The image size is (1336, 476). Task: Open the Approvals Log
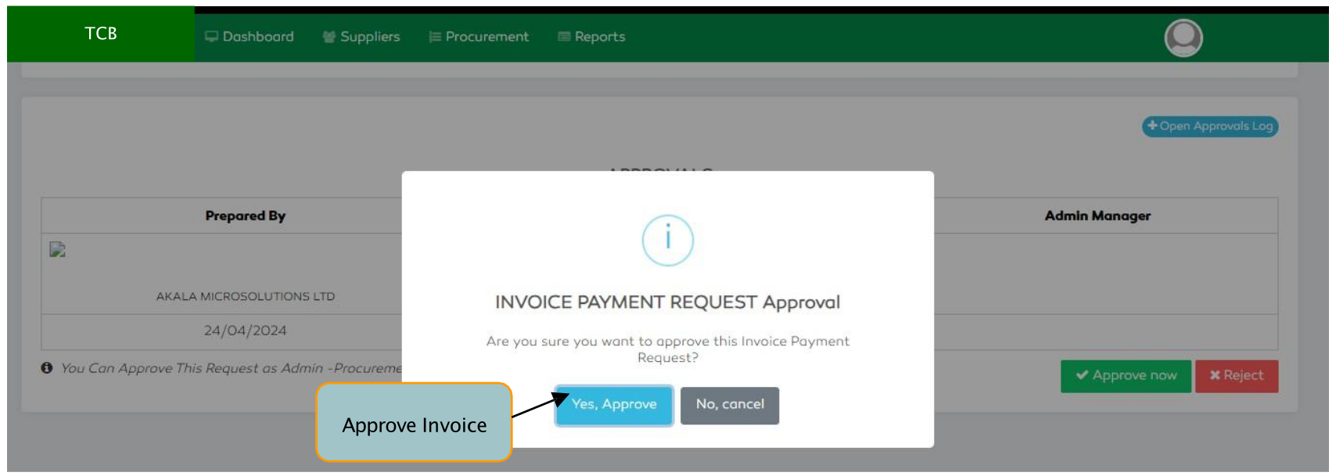pyautogui.click(x=1210, y=126)
